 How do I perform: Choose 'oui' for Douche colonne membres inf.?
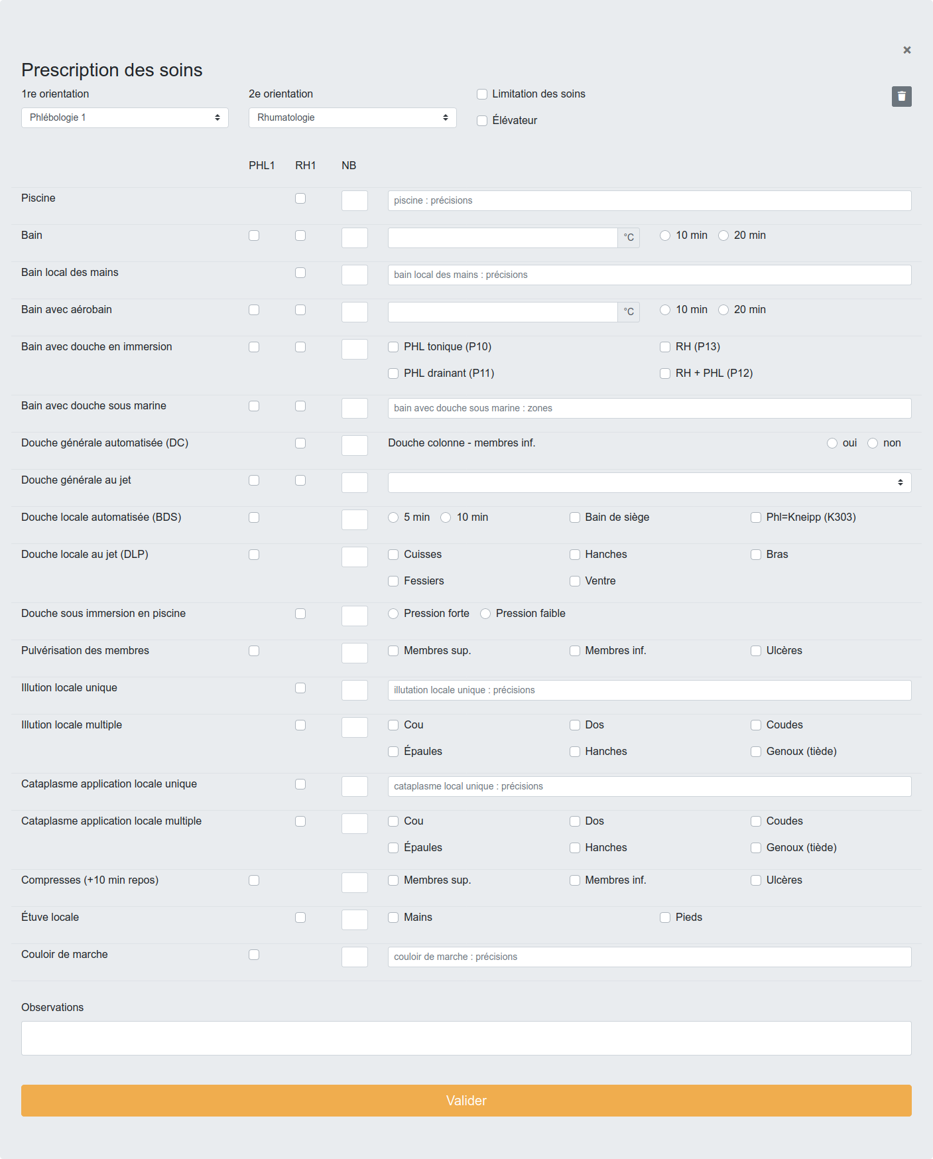coord(832,443)
